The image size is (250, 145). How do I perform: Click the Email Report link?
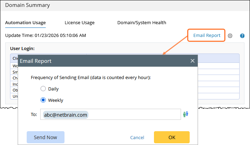point(207,35)
